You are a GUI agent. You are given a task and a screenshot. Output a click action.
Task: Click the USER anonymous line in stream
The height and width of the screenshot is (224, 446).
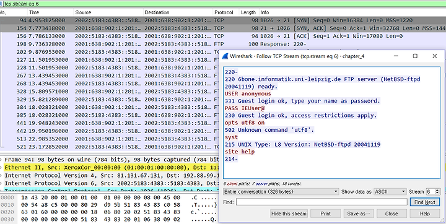[248, 94]
